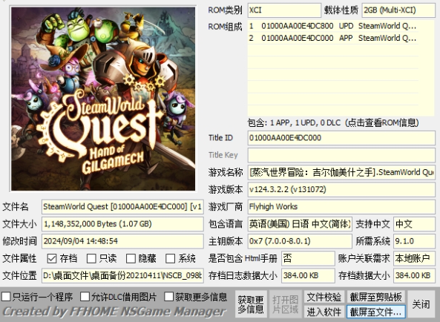Image resolution: width=440 pixels, height=322 pixels.
Task: Click the 游戏版本 v124.3.2.2 field
Action: (341, 190)
